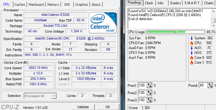Select the CPU tab

click(6, 4)
